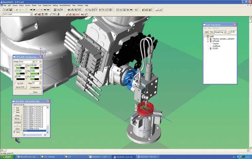This screenshot has width=252, height=159.
Task: Click the Enter button in JOB window
Action: click(x=17, y=116)
